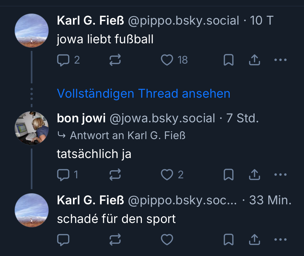Reply to the 'jowa liebt fußball' post
The image size is (304, 256).
pyautogui.click(x=64, y=60)
